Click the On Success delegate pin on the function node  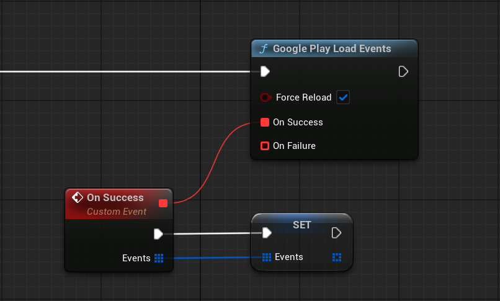coord(265,122)
